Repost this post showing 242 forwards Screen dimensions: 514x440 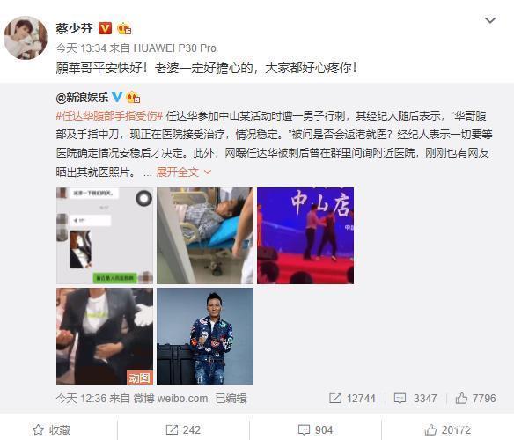[x=183, y=429]
